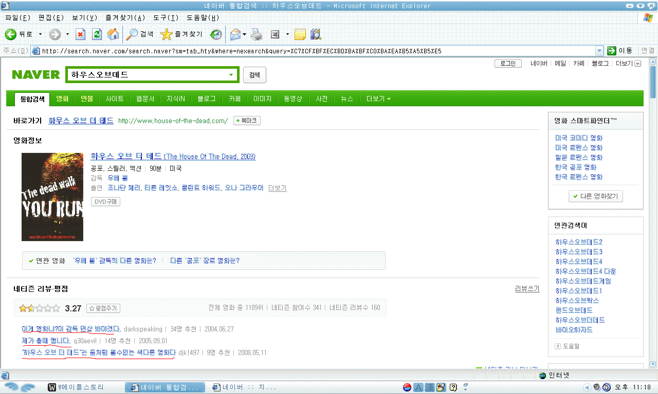This screenshot has height=394, width=658.
Task: Go back using the 뒤로 toolbar button
Action: [x=19, y=34]
